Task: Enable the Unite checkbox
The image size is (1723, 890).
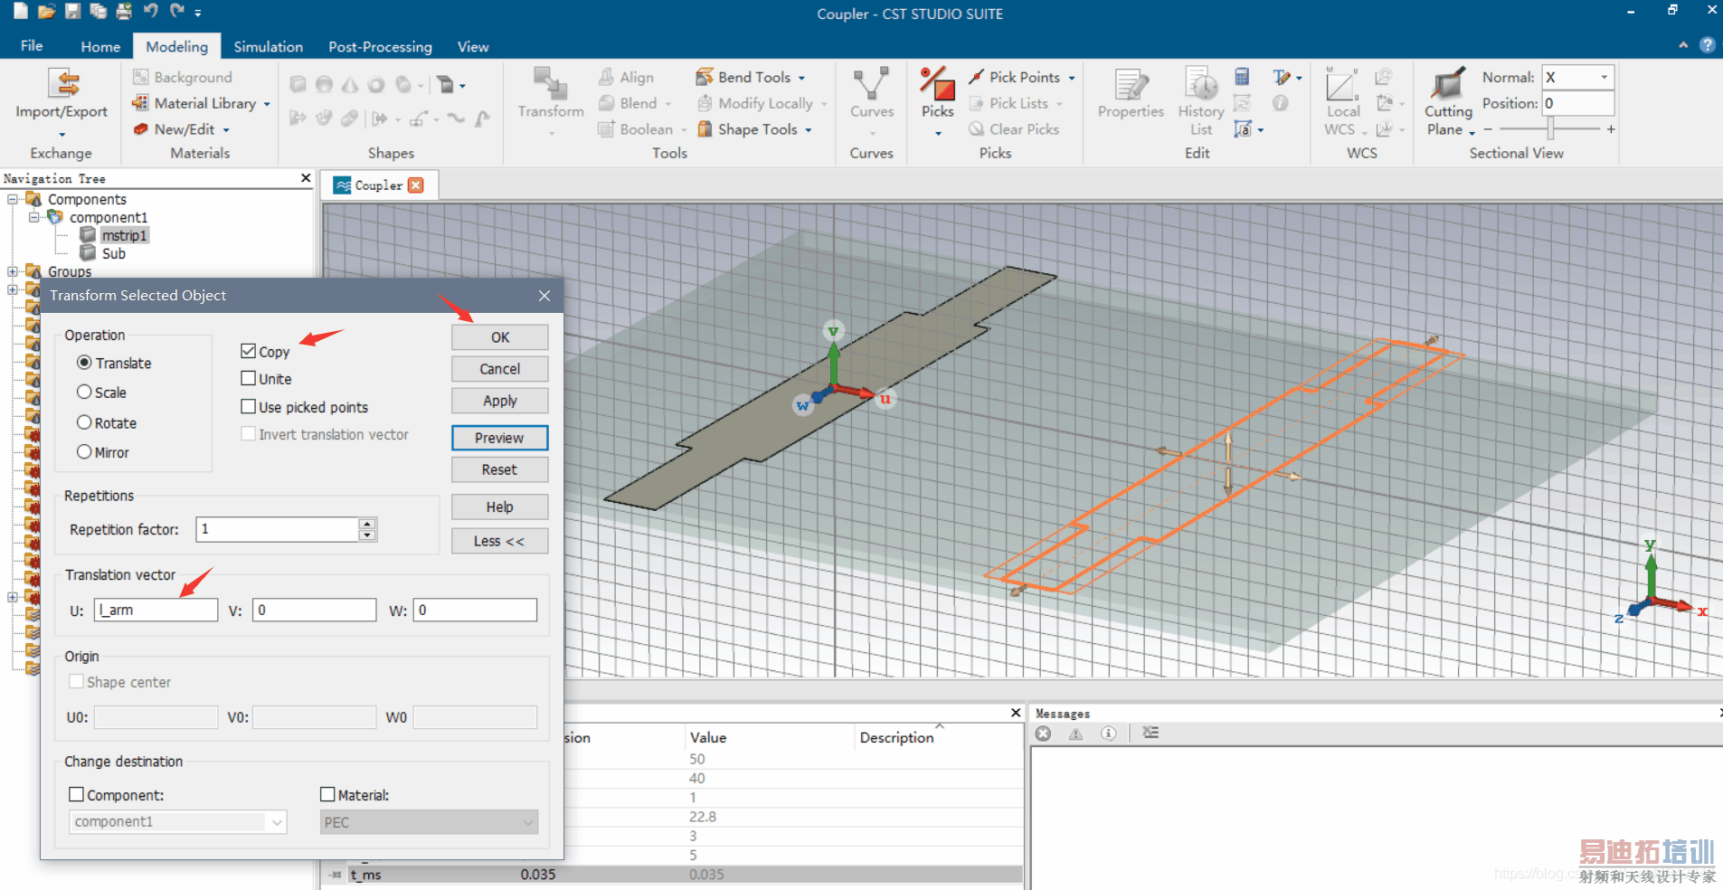Action: [x=249, y=378]
